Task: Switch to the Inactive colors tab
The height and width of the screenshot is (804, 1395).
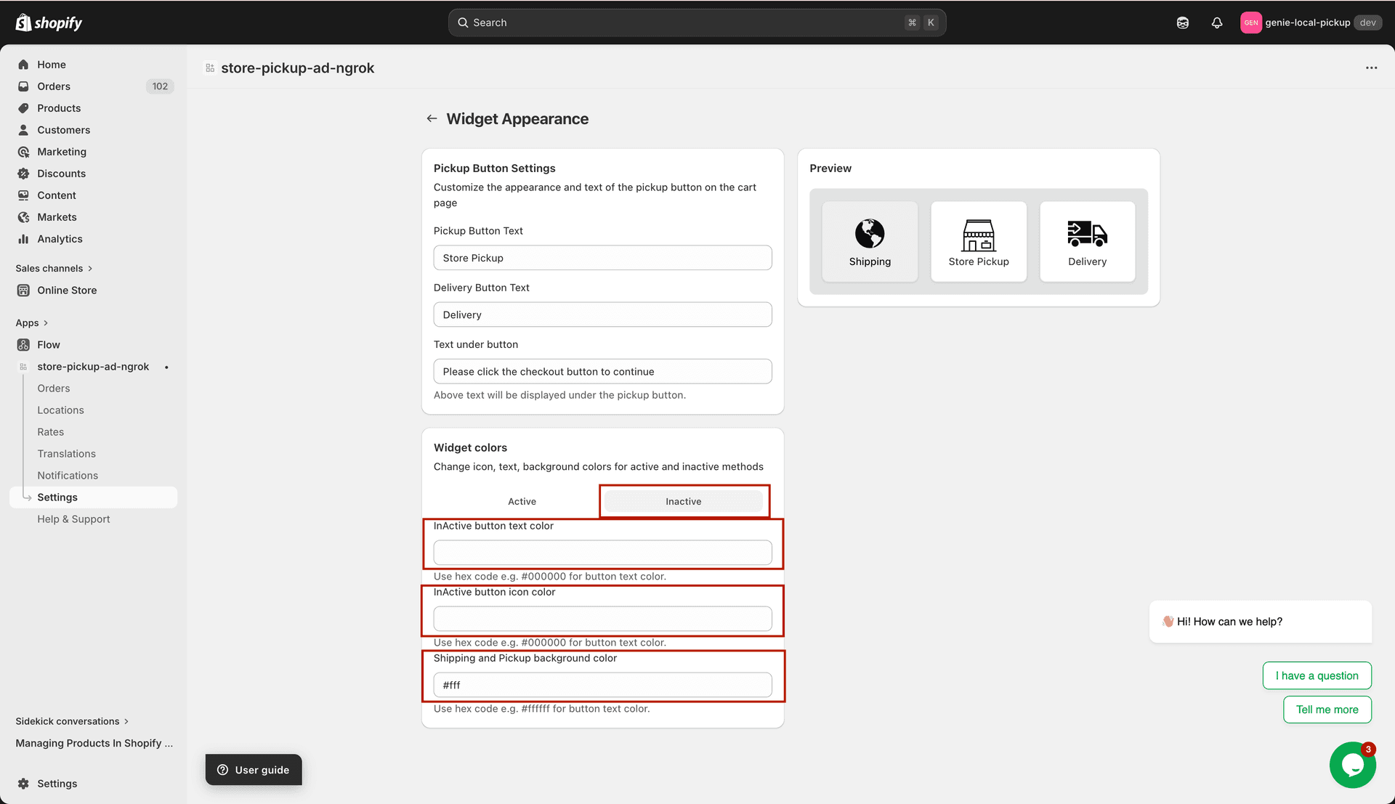Action: pos(683,502)
